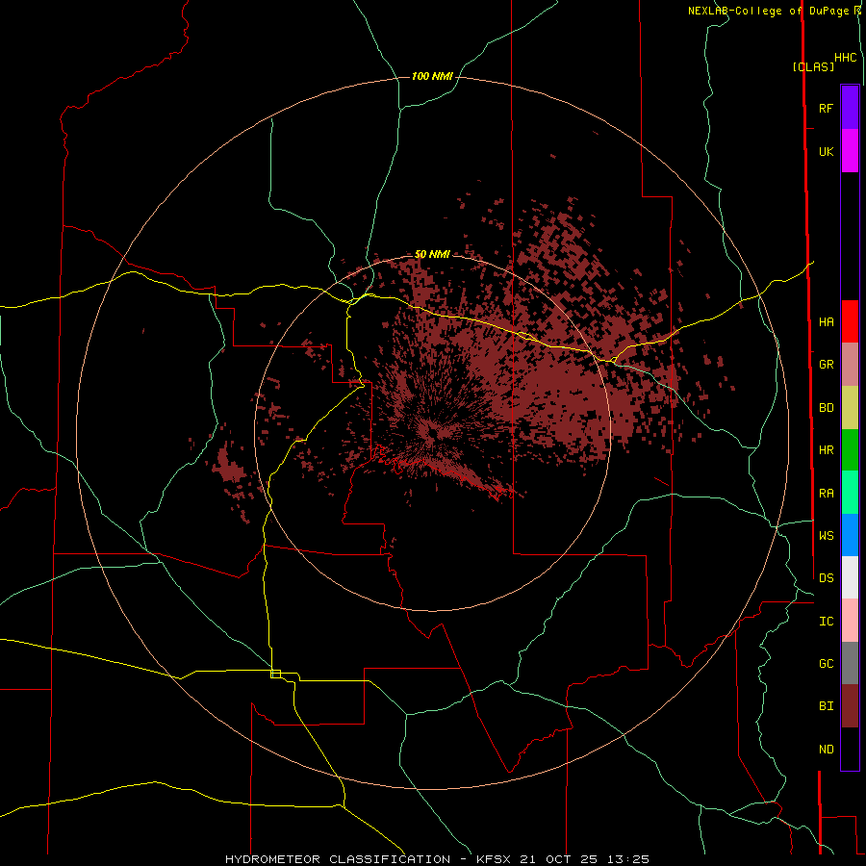
Task: Click the HYDROMETEOR CLASSIFICATION title text
Action: (338, 859)
